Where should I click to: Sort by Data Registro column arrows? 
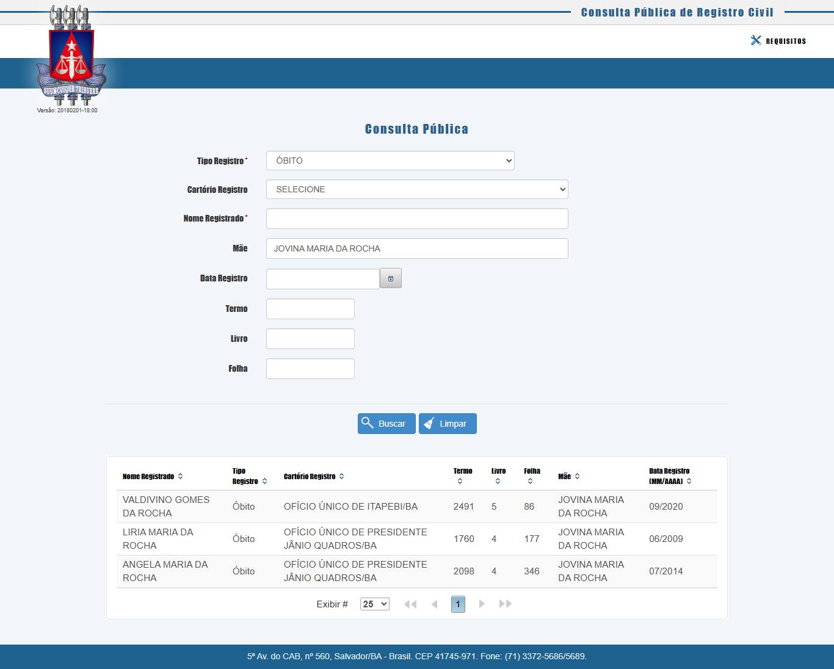click(689, 481)
